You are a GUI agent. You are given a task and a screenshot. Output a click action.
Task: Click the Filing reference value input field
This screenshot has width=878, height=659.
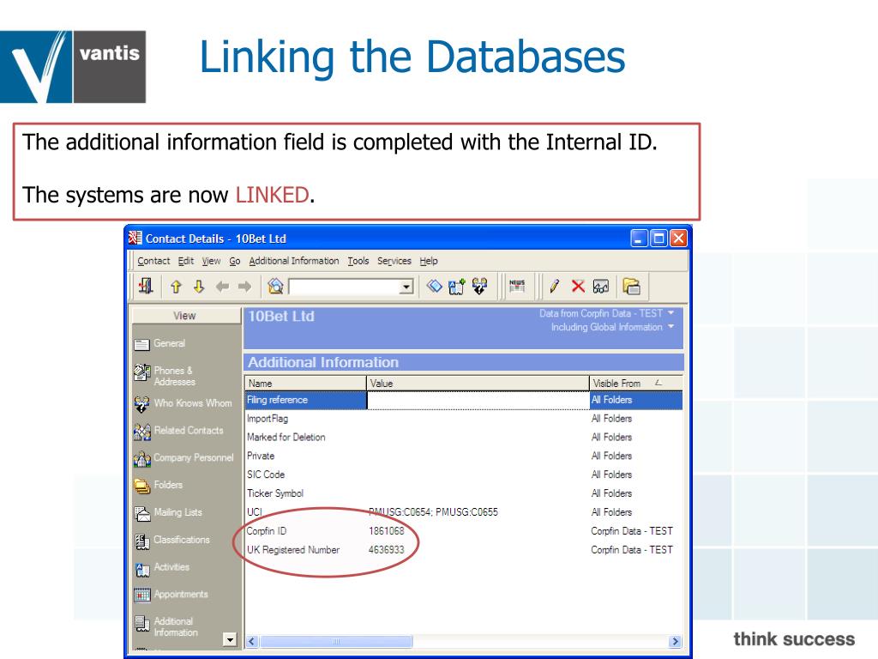click(x=478, y=400)
